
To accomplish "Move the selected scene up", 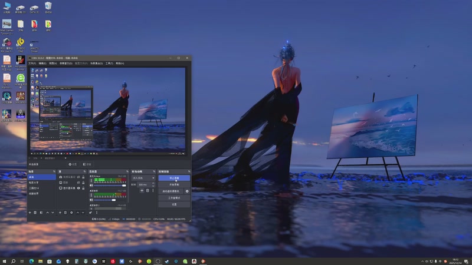I will pyautogui.click(x=47, y=213).
